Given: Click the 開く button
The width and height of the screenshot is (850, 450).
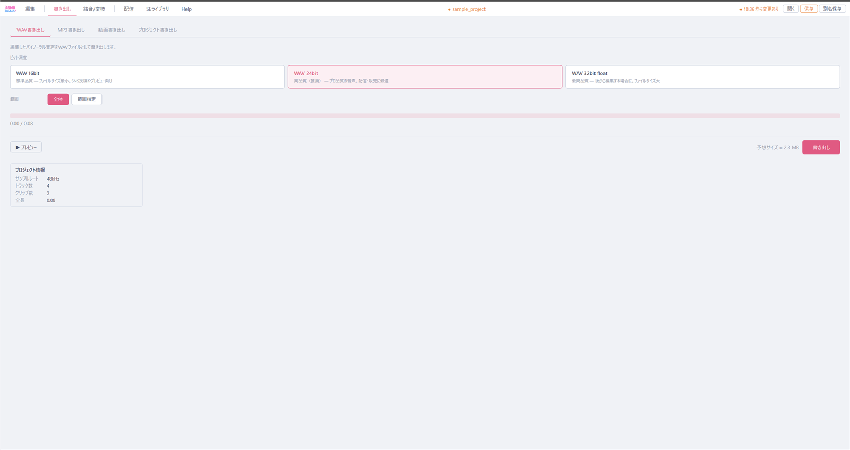Looking at the screenshot, I should (790, 9).
